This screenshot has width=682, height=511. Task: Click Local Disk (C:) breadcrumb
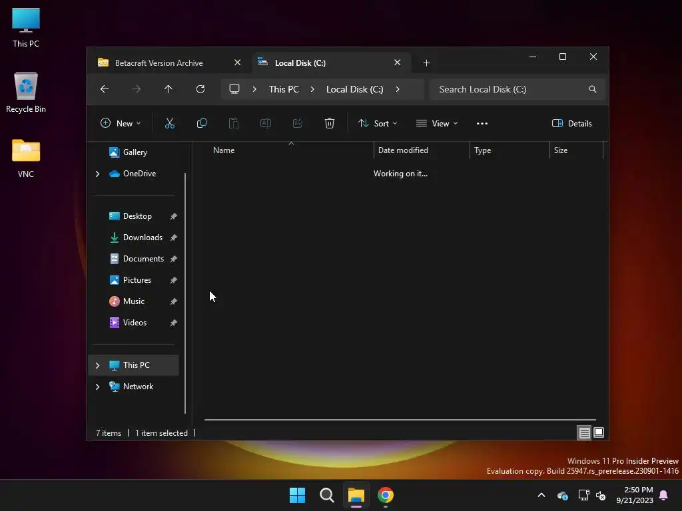354,89
